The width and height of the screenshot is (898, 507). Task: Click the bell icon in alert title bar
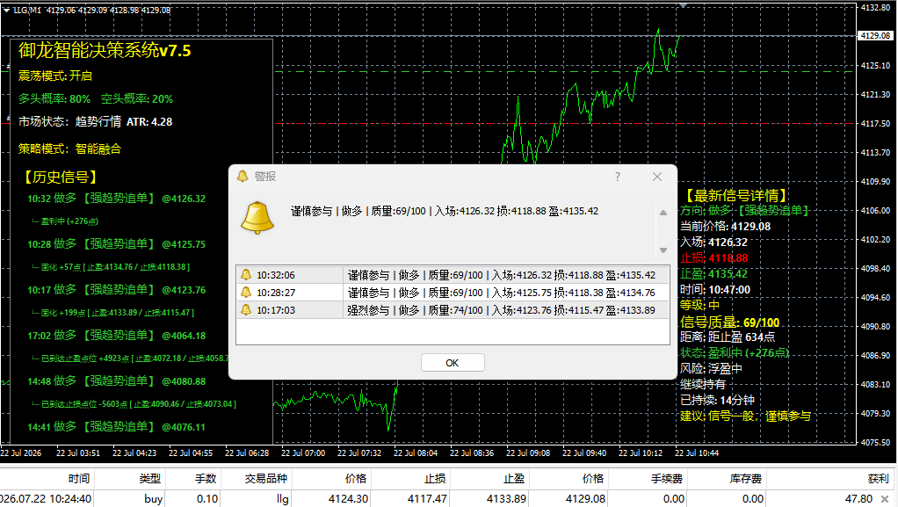click(x=243, y=177)
